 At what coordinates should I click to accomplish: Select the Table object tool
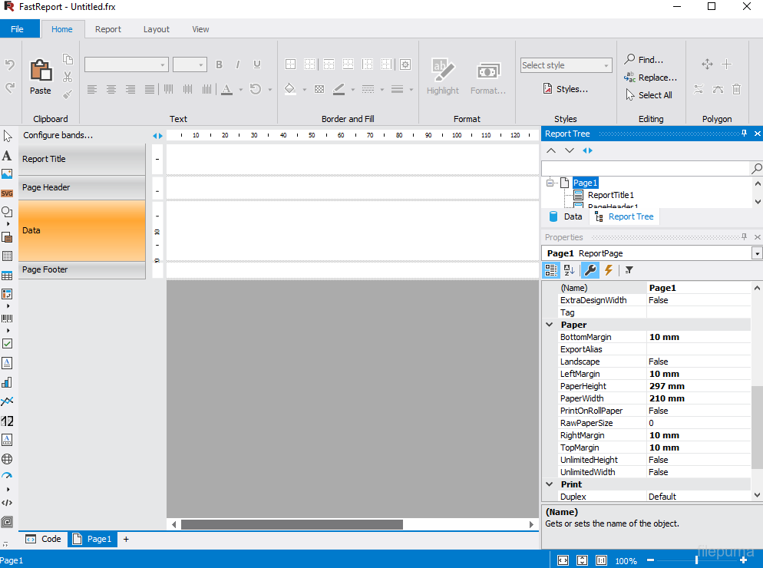[7, 276]
